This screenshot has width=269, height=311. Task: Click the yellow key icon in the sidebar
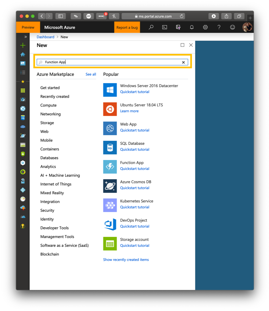(x=23, y=226)
